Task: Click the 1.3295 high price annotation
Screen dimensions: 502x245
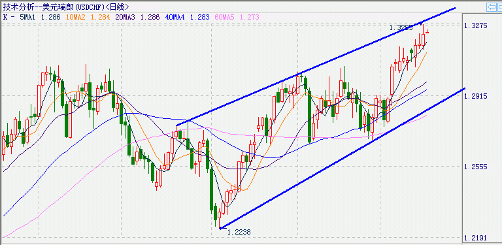Action: (x=401, y=28)
